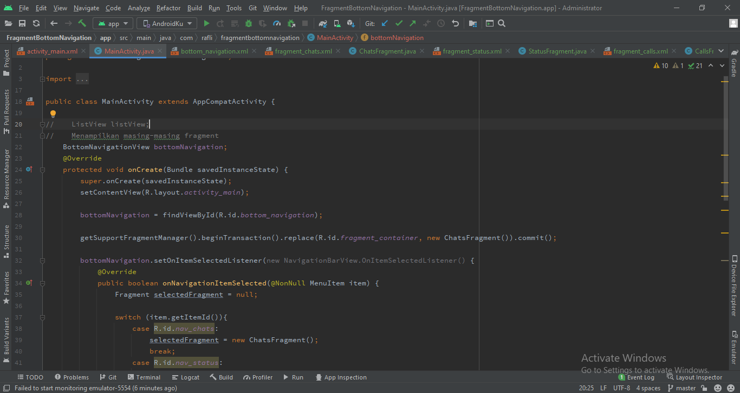740x393 pixels.
Task: Expand the collapsed import block
Action: pos(43,79)
